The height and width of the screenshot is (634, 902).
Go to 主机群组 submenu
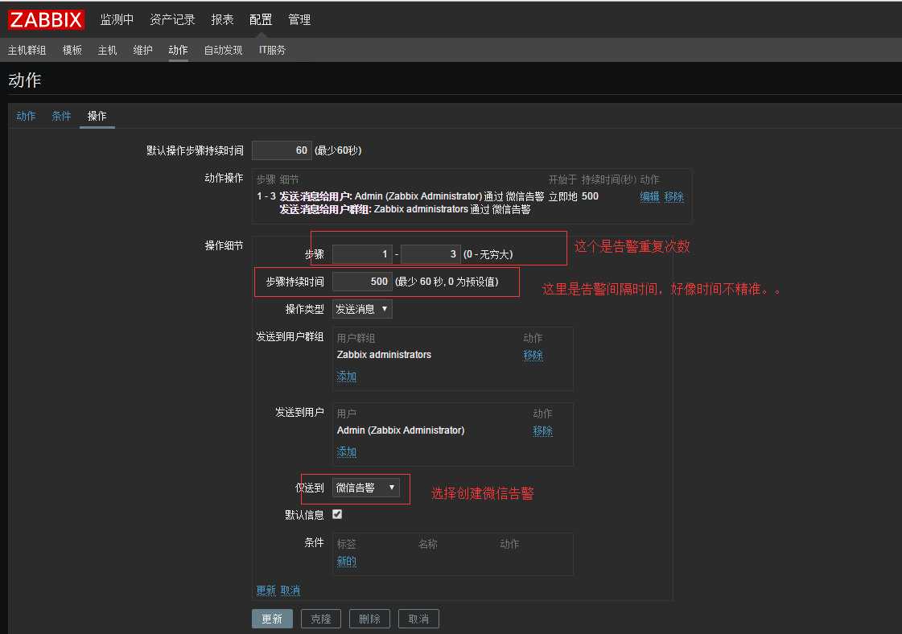[27, 50]
